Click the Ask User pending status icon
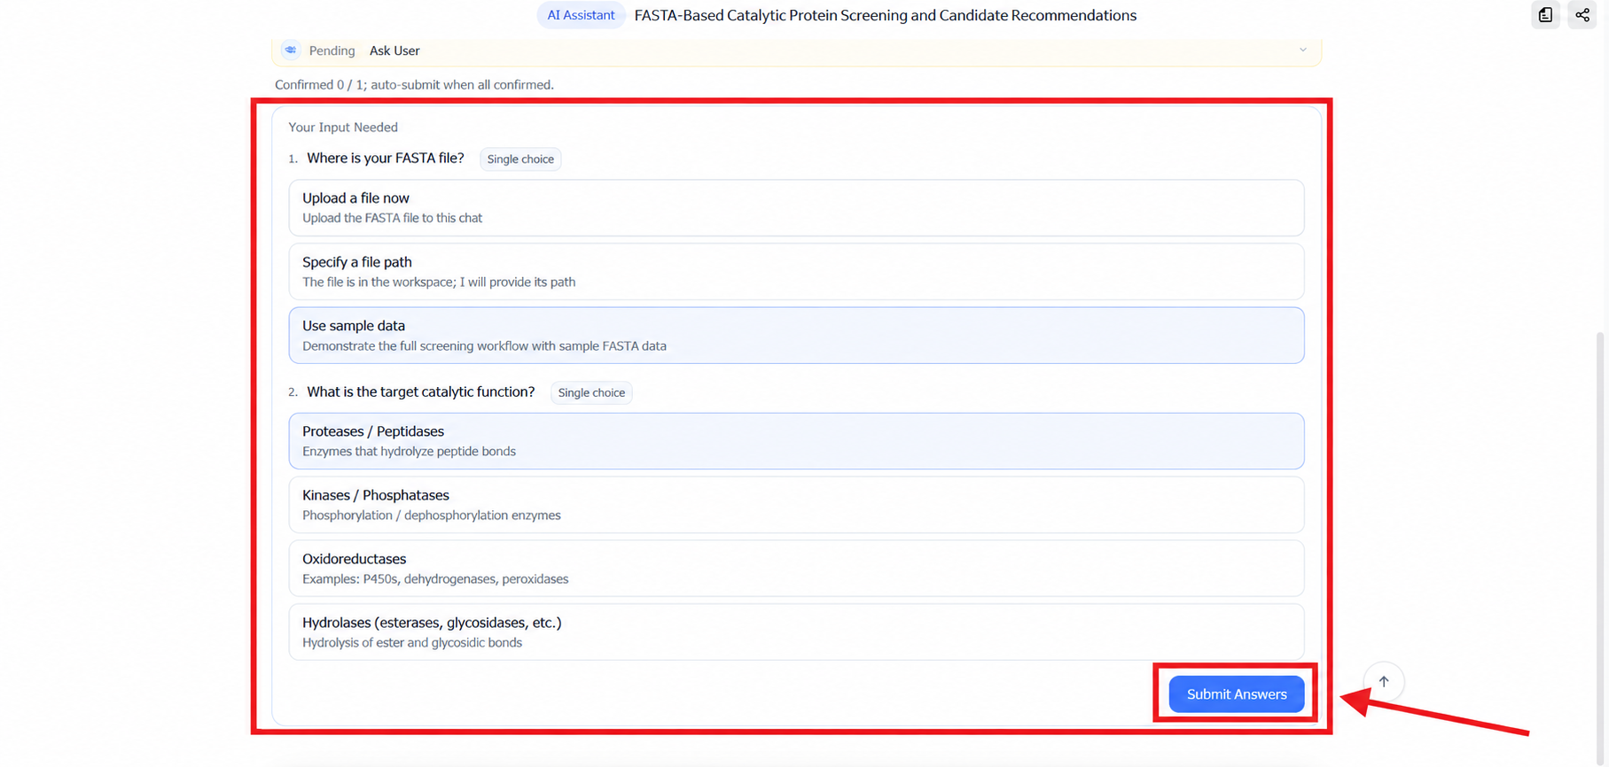This screenshot has height=767, width=1609. click(291, 50)
